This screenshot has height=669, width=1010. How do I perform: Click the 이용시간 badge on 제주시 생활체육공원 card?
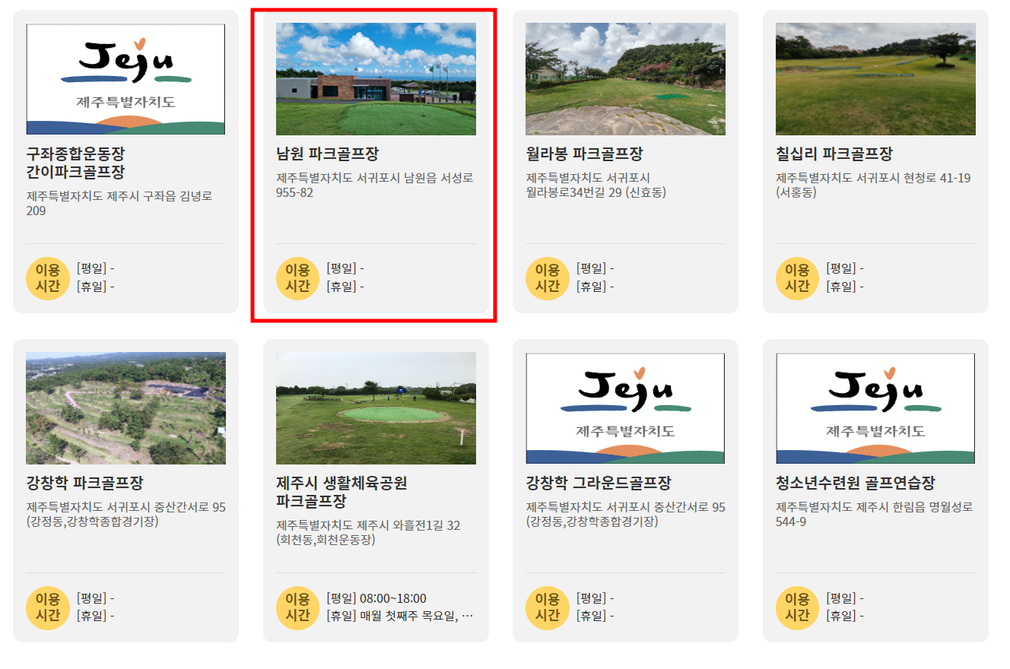(x=297, y=607)
